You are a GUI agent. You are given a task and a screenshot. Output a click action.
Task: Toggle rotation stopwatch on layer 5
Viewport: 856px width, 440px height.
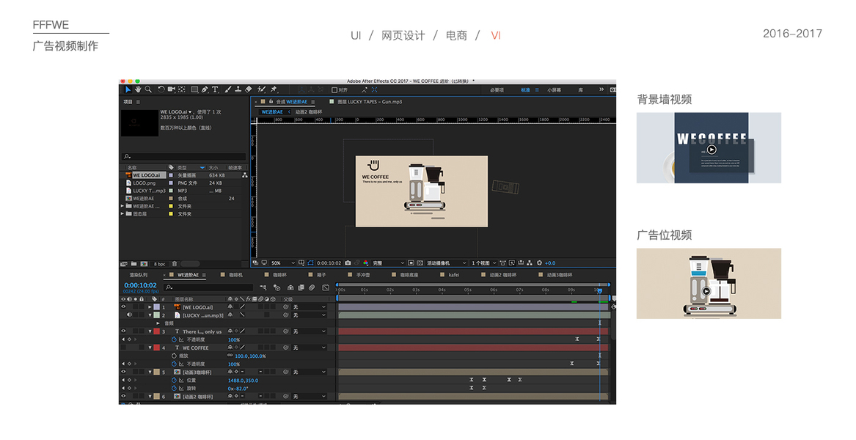174,388
